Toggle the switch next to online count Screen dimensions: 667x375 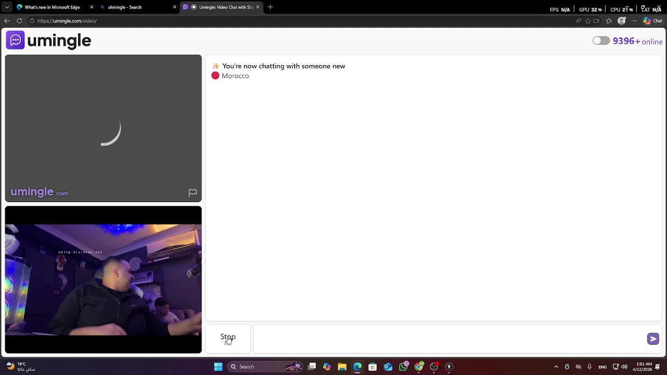601,41
